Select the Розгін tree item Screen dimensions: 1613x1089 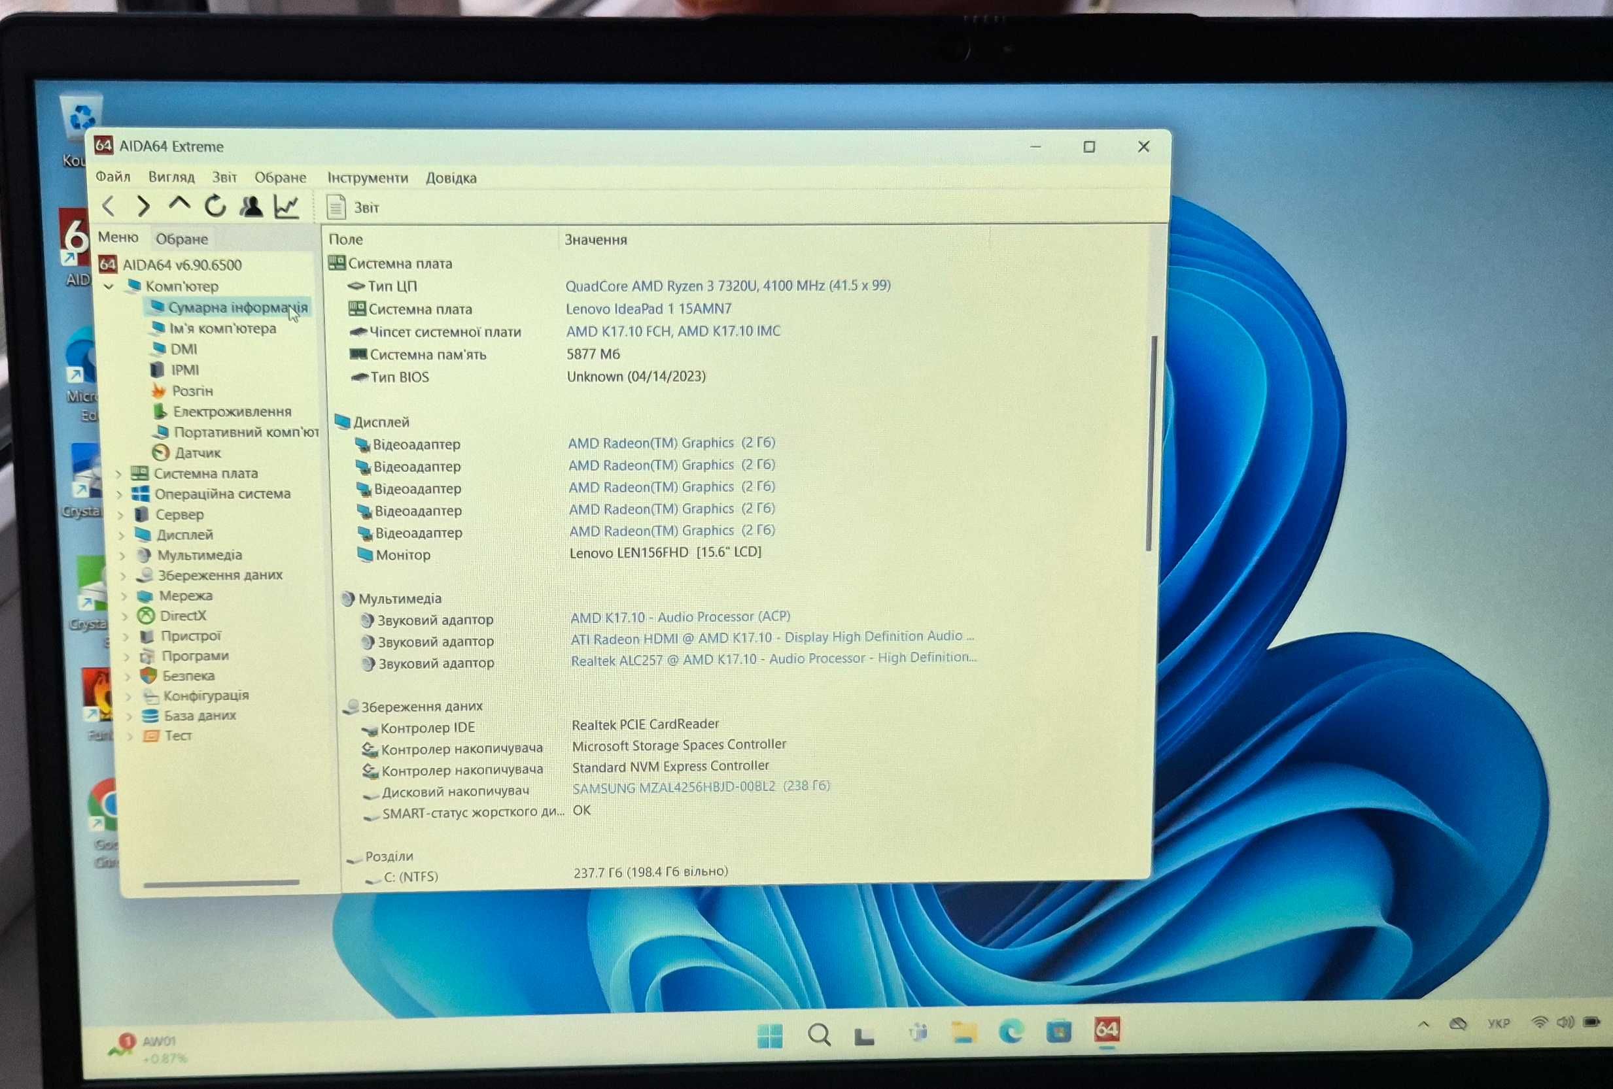[x=183, y=390]
